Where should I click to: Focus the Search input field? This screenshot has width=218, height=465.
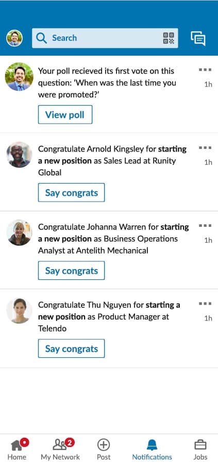105,38
